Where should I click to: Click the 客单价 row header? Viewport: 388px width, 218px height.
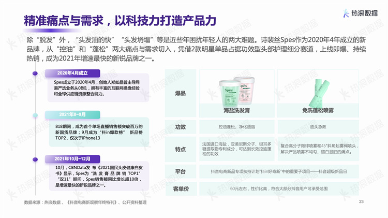tap(180, 188)
